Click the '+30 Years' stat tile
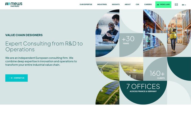The height and width of the screenshot is (119, 191). [x=131, y=45]
